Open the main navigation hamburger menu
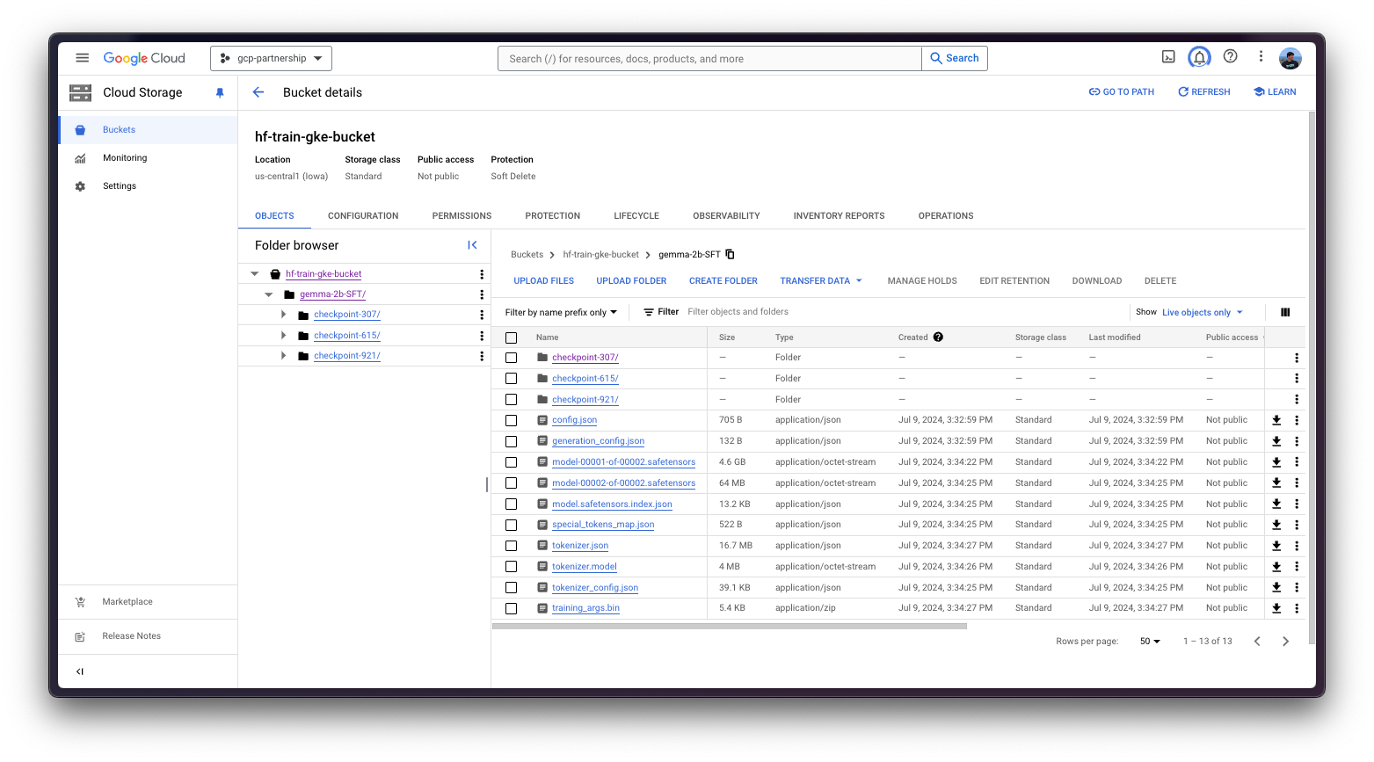Image resolution: width=1374 pixels, height=762 pixels. (x=82, y=58)
